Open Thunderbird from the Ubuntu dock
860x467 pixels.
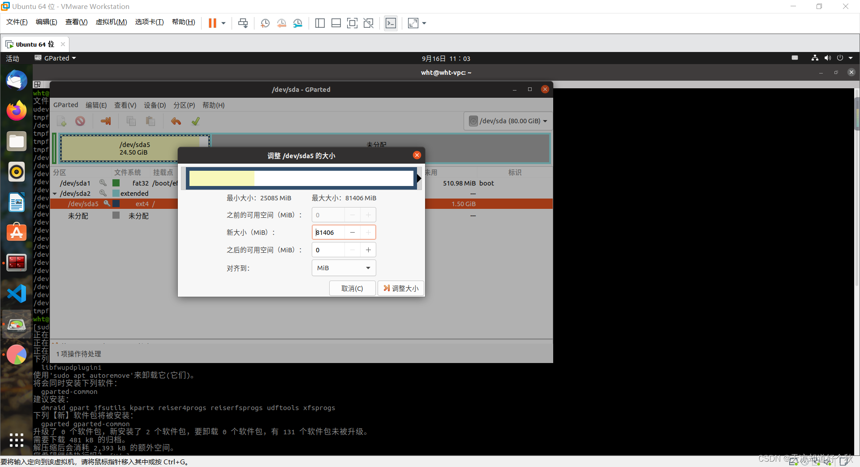tap(17, 81)
